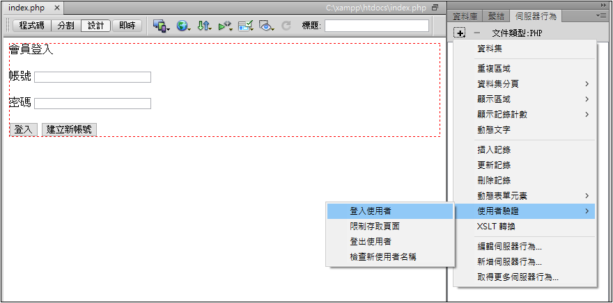Check browser compatibility icon
Screen dimensions: 613x303
coord(245,26)
